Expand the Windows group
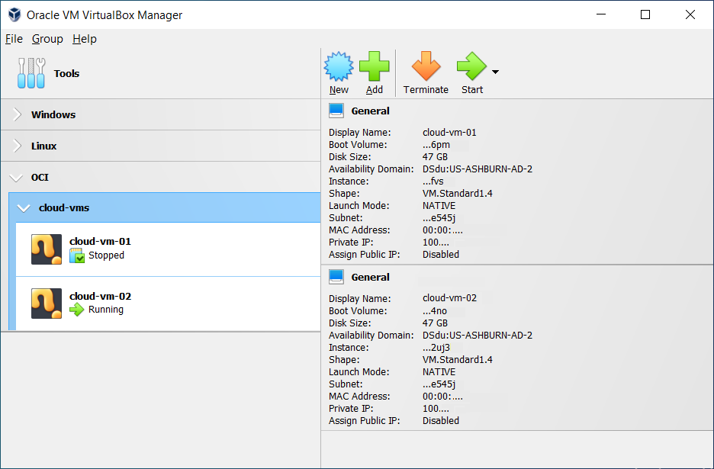The image size is (714, 469). (16, 114)
